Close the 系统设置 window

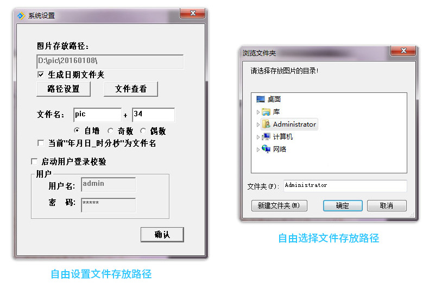[193, 13]
